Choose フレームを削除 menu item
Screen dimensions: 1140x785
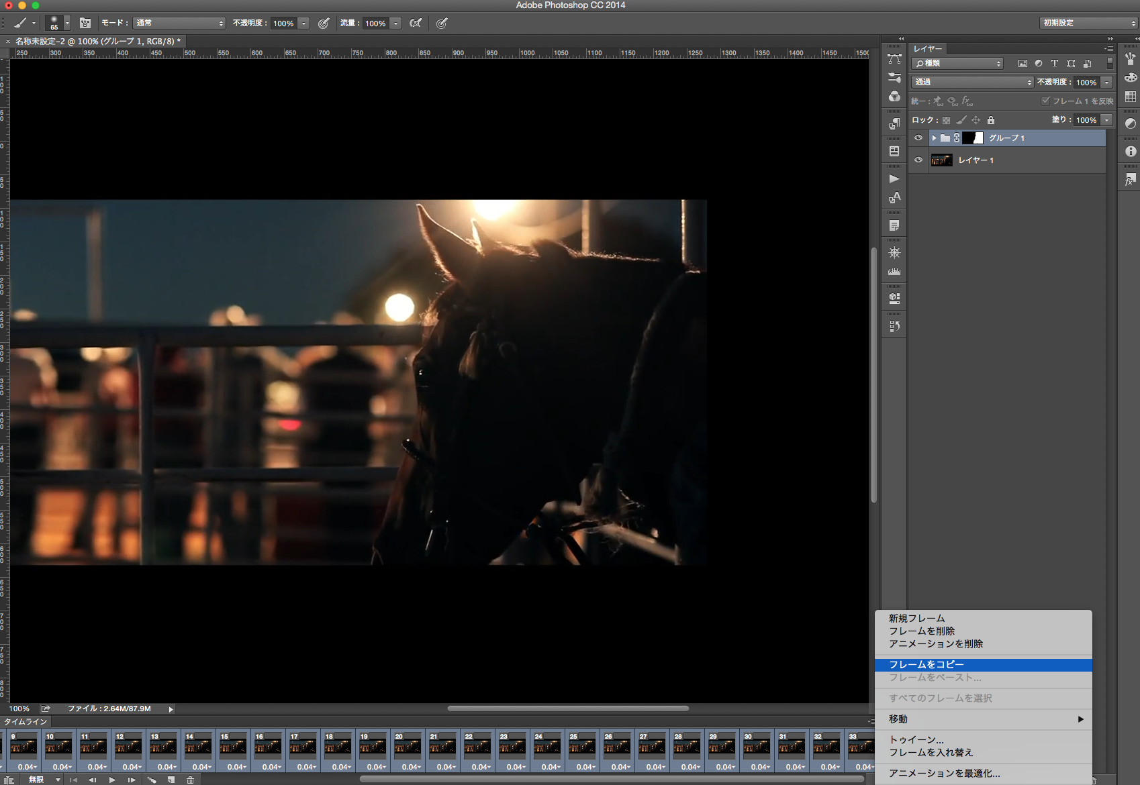[922, 631]
